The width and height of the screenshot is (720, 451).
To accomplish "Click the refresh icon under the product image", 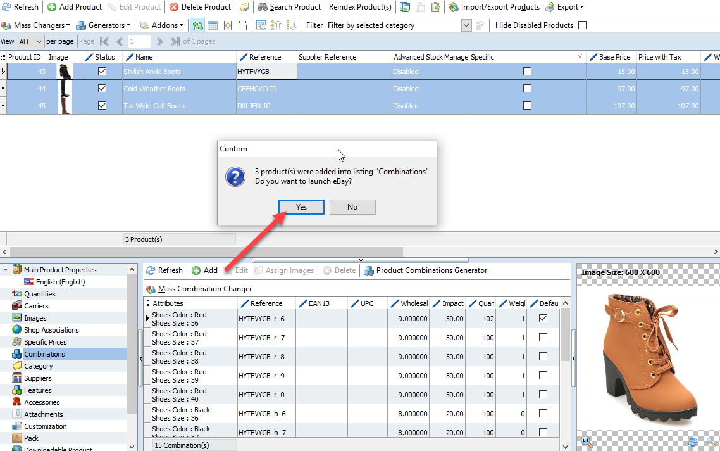I will click(x=693, y=441).
